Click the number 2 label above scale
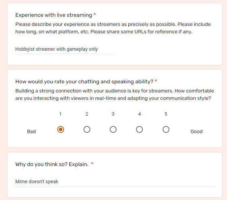227x200 pixels. coord(87,114)
